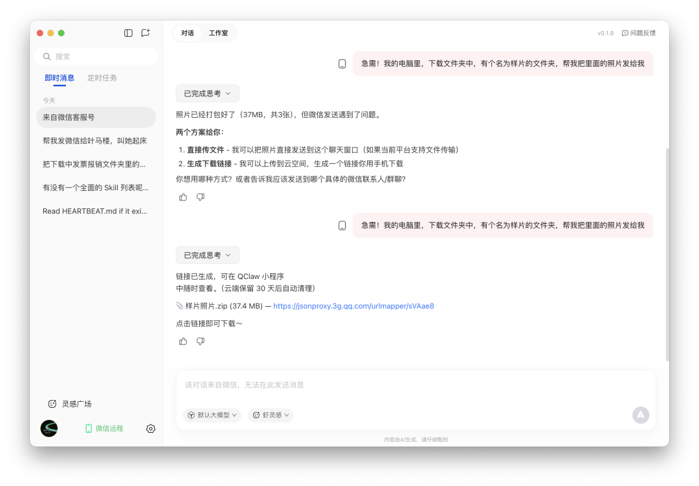Open the 虾灵感 dropdown

pyautogui.click(x=270, y=415)
